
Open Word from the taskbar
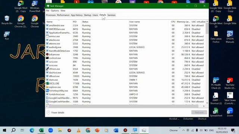point(116,130)
